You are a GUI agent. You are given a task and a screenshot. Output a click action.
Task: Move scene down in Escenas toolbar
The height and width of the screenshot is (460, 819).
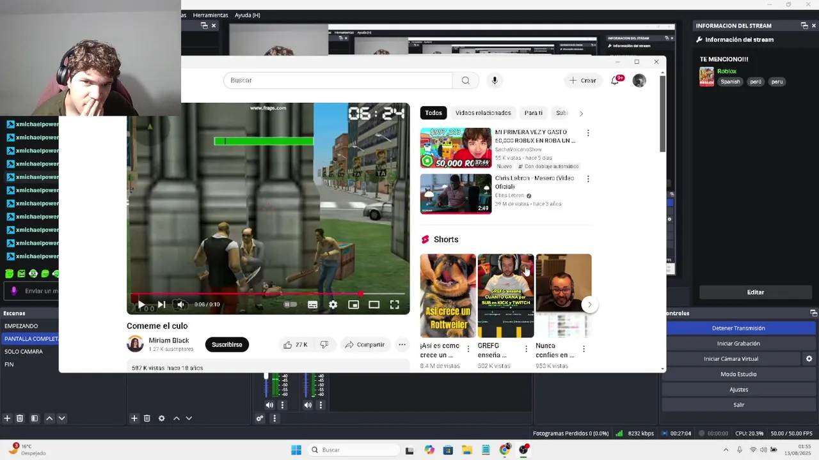coord(62,418)
